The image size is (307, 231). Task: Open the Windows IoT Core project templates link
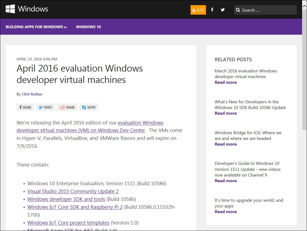point(68,223)
